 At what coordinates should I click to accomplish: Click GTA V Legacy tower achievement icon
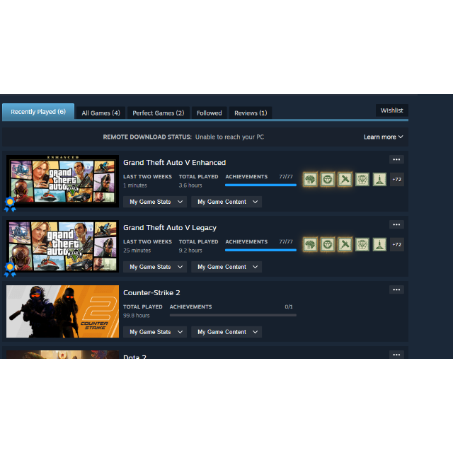click(x=379, y=244)
